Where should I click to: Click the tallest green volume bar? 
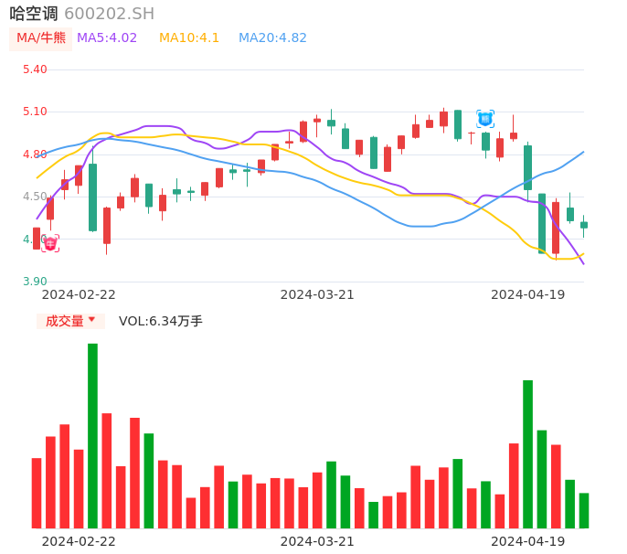coord(92,435)
